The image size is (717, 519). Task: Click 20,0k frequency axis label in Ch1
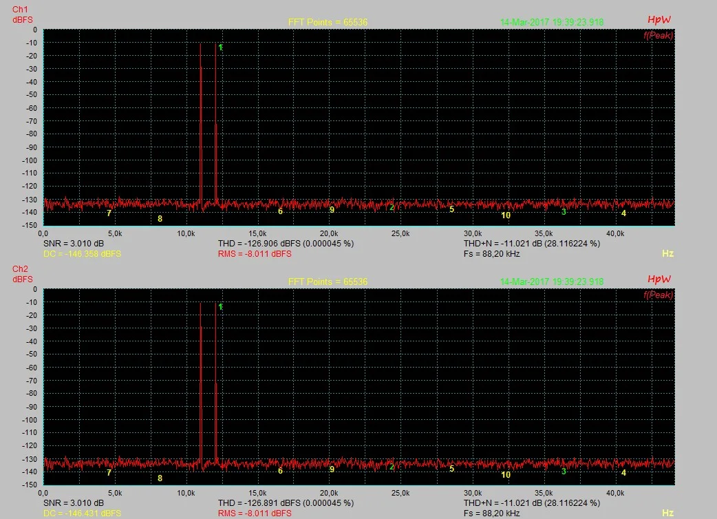click(x=329, y=233)
